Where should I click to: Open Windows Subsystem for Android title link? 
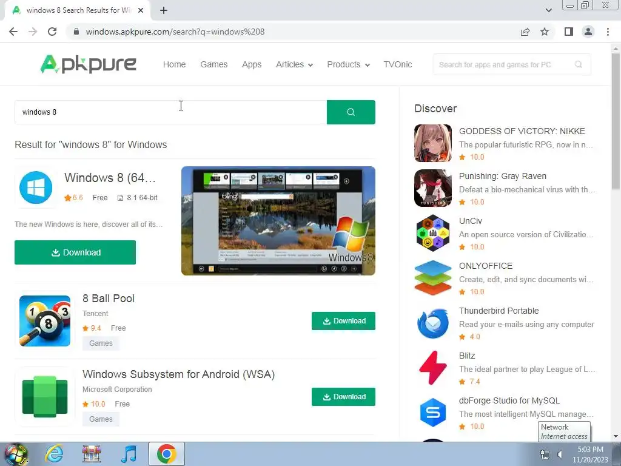[179, 374]
